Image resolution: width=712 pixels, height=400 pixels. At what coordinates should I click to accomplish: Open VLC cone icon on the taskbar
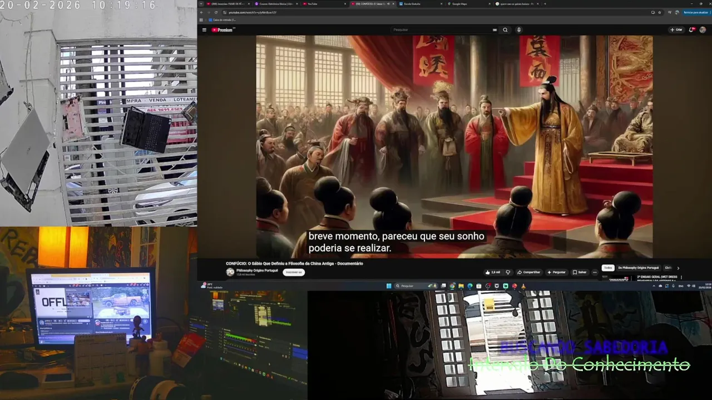pos(523,286)
